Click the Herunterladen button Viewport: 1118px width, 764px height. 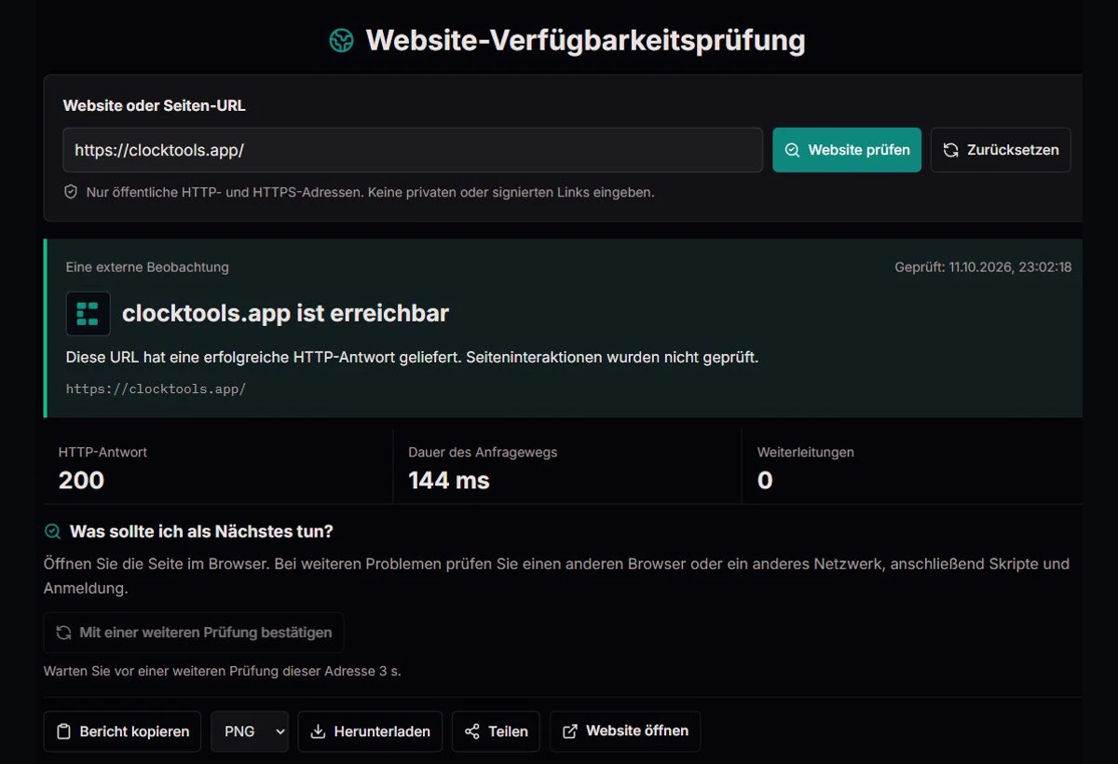point(370,731)
